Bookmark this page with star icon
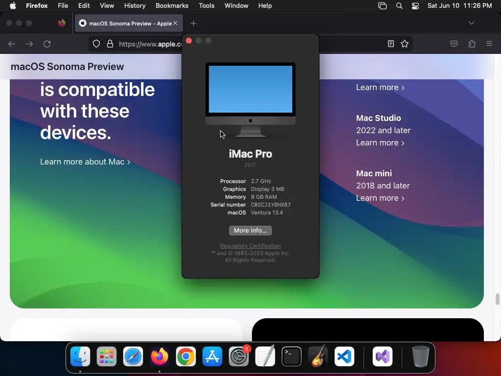The width and height of the screenshot is (501, 376). click(x=405, y=44)
